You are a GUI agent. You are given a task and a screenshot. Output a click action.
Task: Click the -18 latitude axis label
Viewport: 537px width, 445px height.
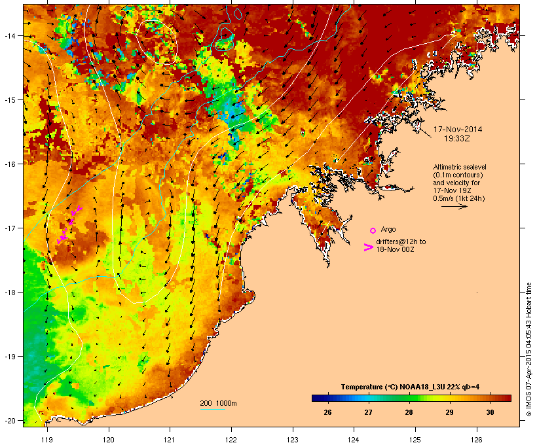tap(10, 293)
